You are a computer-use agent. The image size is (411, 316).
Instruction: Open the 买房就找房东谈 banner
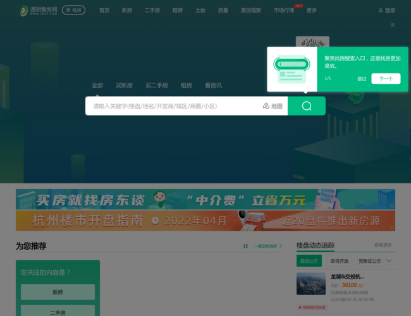205,200
